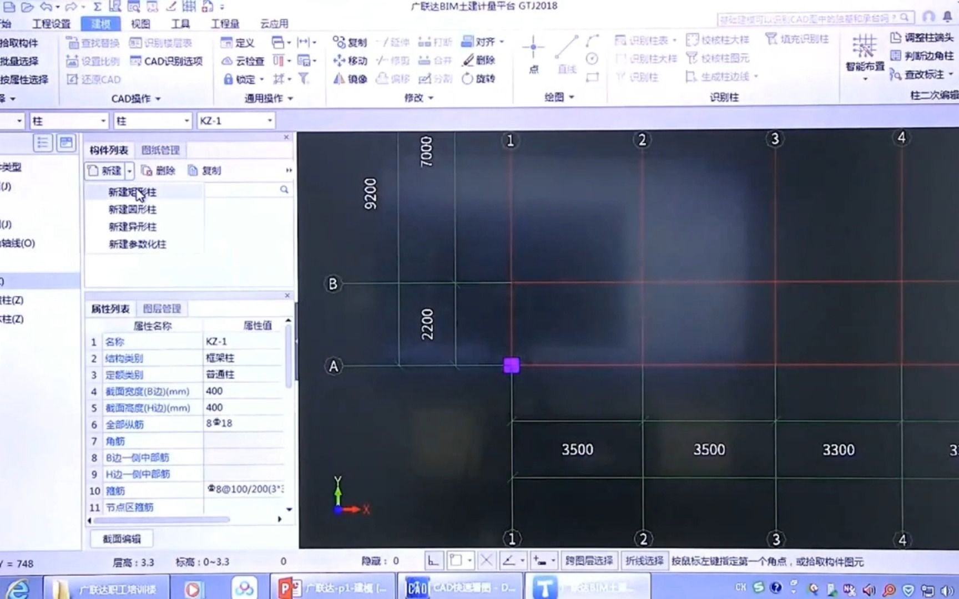Click the purple column at axis A-1

[x=511, y=366]
